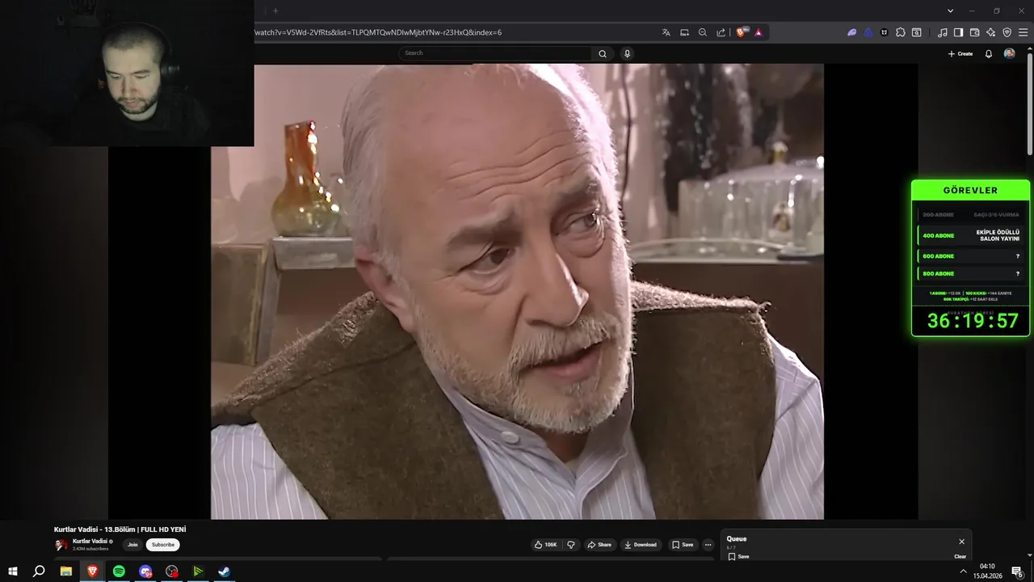Screen dimensions: 1034x582
Task: Open the browser hamburger main menu
Action: pyautogui.click(x=1023, y=32)
